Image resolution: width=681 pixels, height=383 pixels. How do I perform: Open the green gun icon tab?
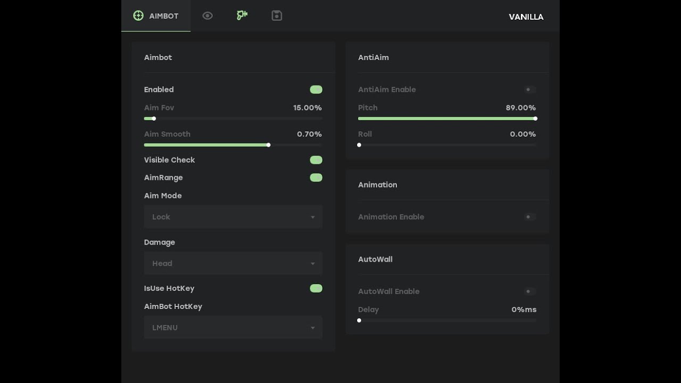[242, 15]
